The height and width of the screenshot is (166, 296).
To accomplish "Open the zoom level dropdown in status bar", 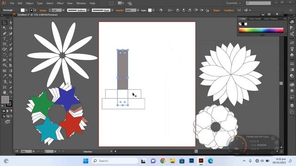I will point(33,151).
